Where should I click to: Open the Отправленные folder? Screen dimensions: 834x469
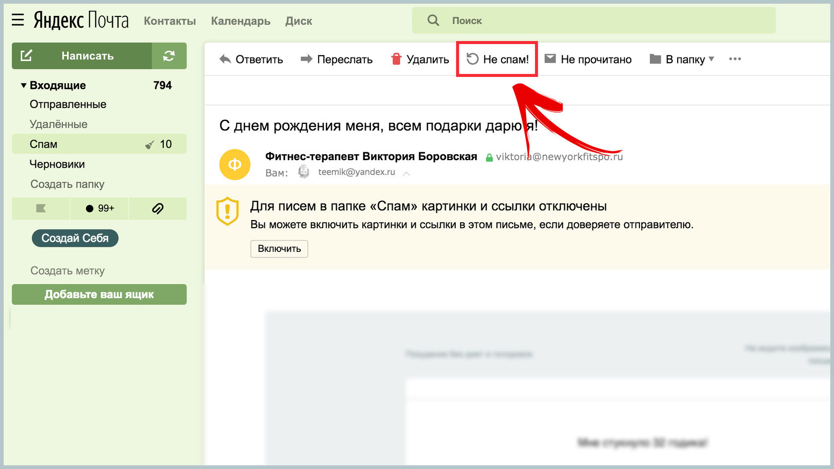[x=68, y=105]
